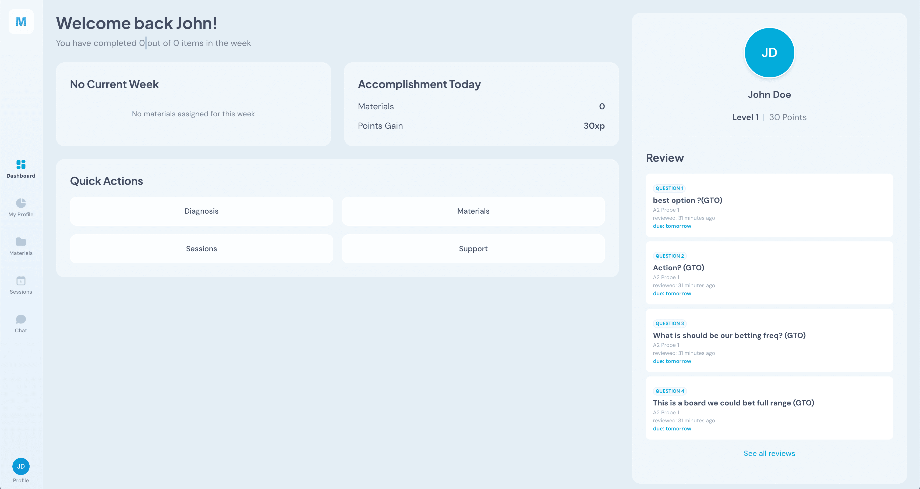This screenshot has height=489, width=920.
Task: Click See all reviews
Action: click(769, 453)
